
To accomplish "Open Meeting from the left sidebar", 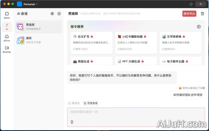I will (x=7, y=49).
